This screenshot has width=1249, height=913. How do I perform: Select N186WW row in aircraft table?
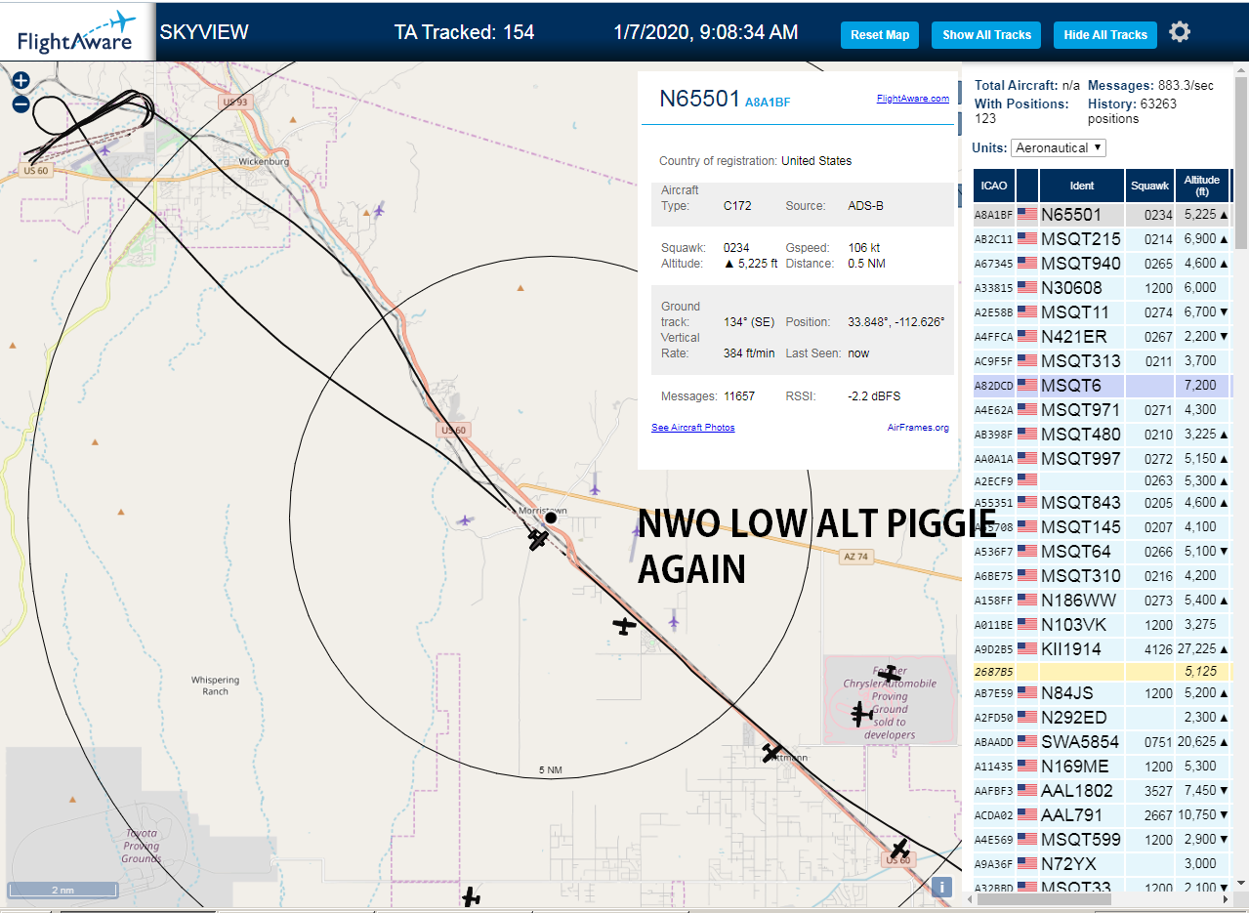click(1102, 601)
